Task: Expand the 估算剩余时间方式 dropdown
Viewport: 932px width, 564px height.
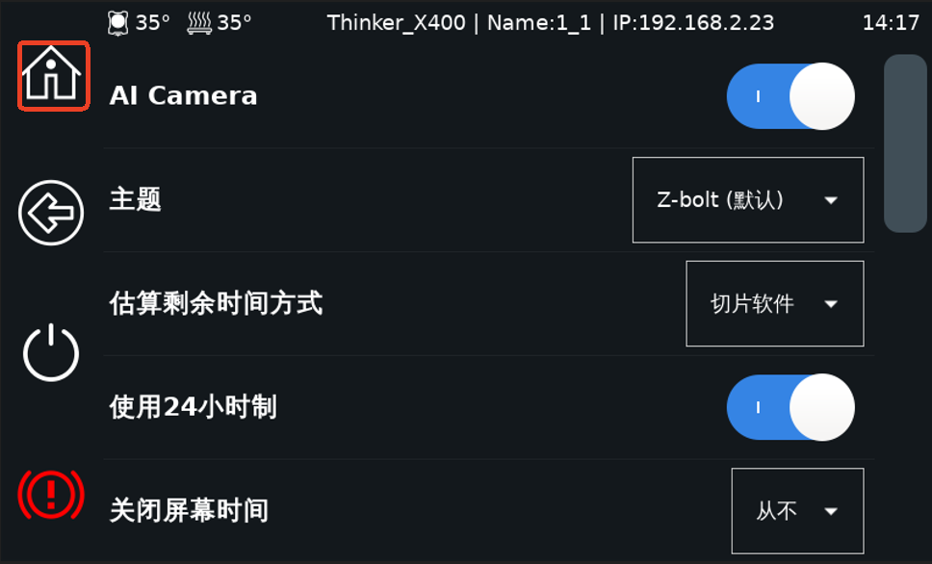Action: pyautogui.click(x=774, y=304)
